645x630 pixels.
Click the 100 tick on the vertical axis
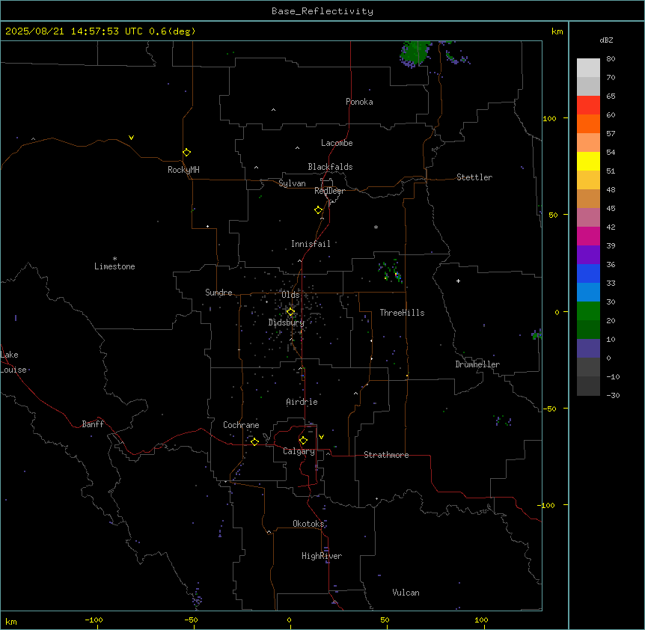pos(549,118)
